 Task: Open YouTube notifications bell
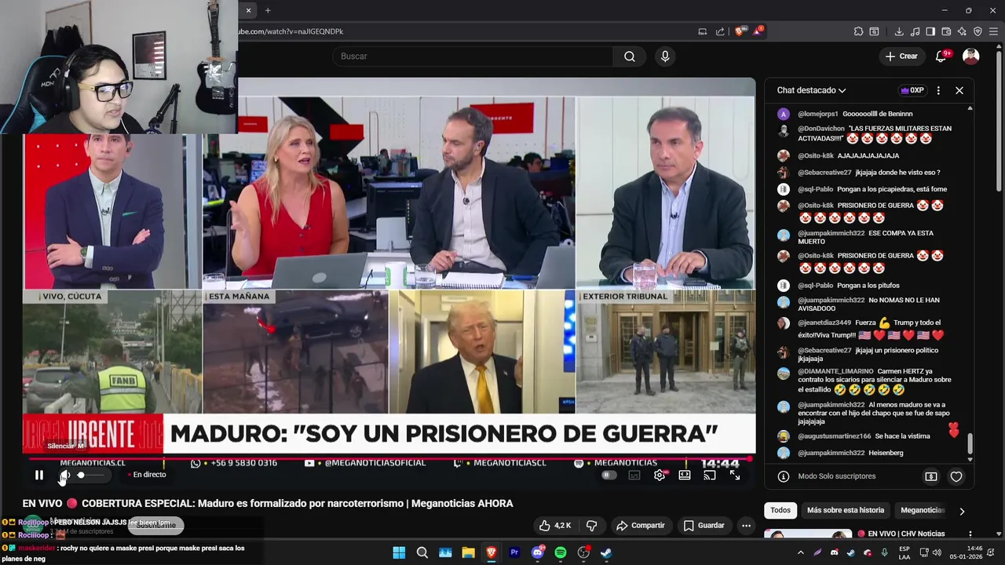point(941,56)
